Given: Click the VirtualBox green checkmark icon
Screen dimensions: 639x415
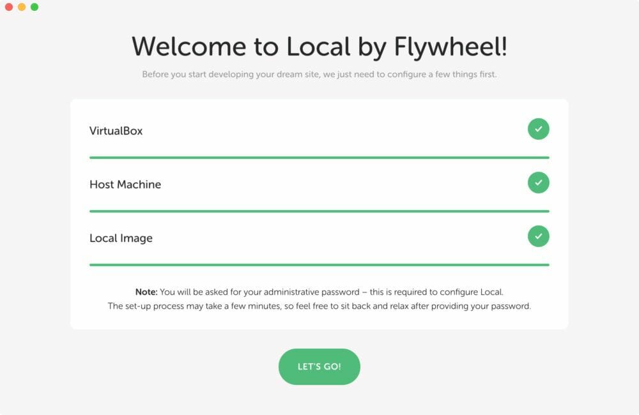Looking at the screenshot, I should (x=538, y=129).
